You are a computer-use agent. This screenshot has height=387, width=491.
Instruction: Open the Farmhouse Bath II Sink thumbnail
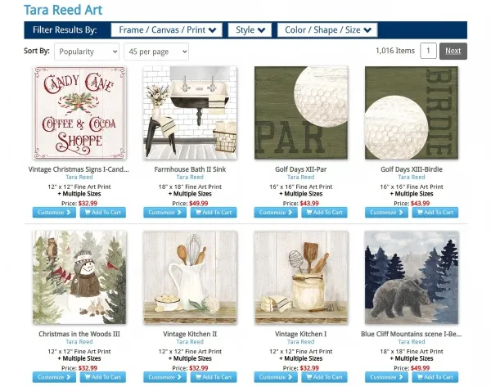pyautogui.click(x=190, y=113)
